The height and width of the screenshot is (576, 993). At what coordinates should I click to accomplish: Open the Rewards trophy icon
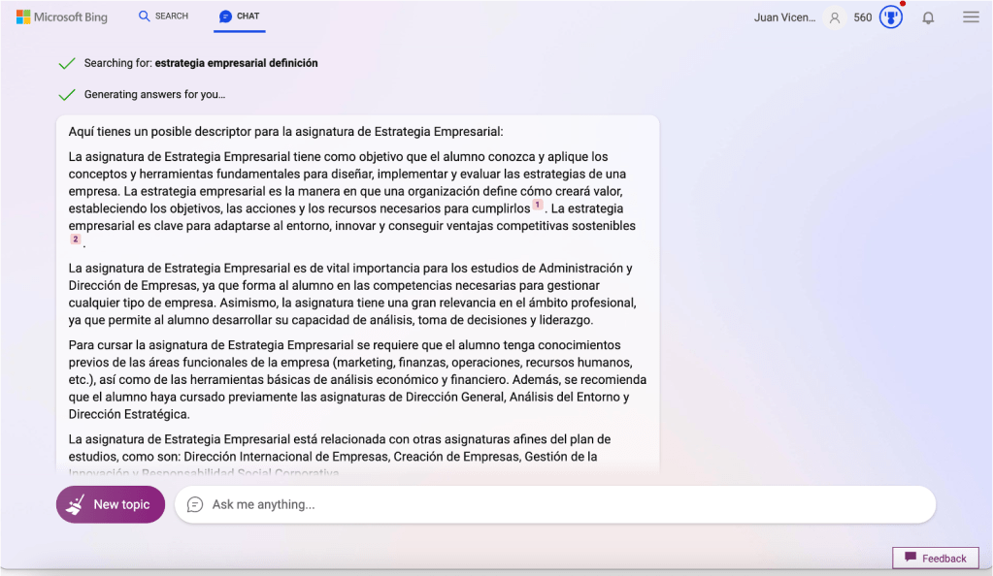pyautogui.click(x=890, y=17)
